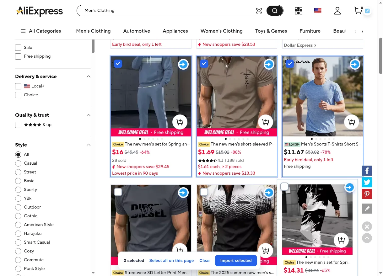Viewport: 383px width, 276px height.
Task: Open Women's Clothing category tab
Action: (x=222, y=31)
